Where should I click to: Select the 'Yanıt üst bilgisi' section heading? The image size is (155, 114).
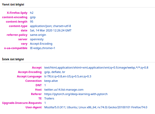[13, 4]
